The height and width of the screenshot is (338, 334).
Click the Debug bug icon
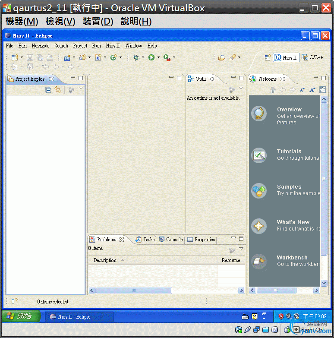(136, 57)
